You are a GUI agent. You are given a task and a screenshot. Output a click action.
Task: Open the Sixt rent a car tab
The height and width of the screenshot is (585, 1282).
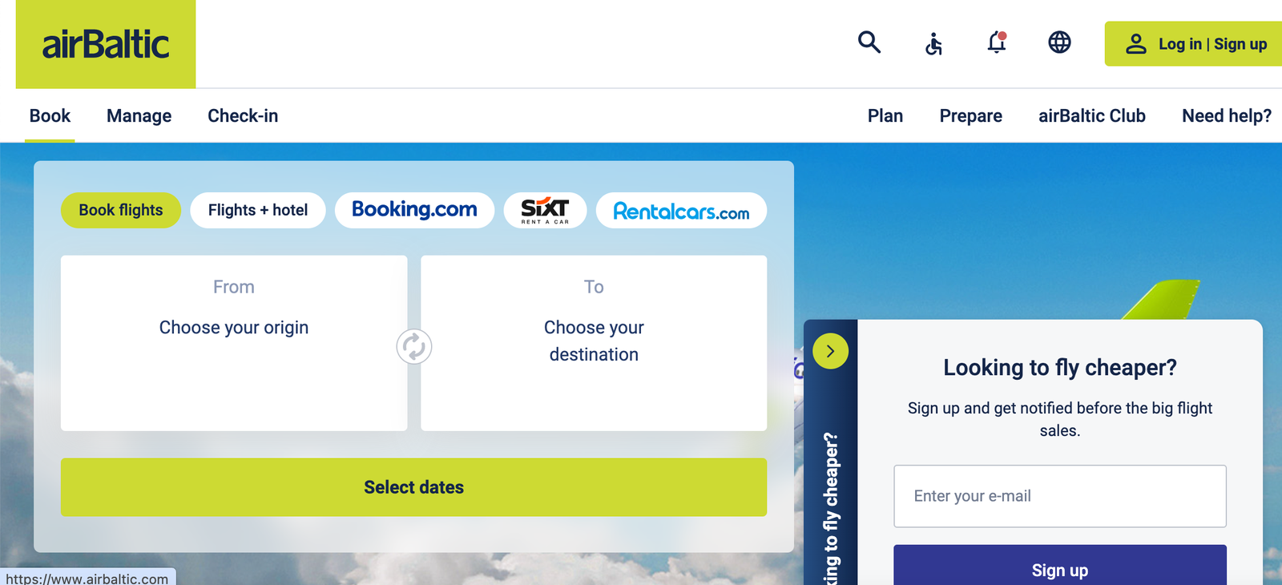tap(545, 210)
